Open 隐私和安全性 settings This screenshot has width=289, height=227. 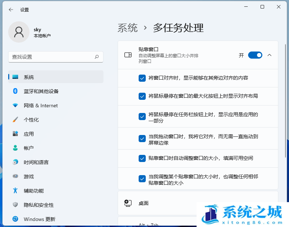pos(39,205)
